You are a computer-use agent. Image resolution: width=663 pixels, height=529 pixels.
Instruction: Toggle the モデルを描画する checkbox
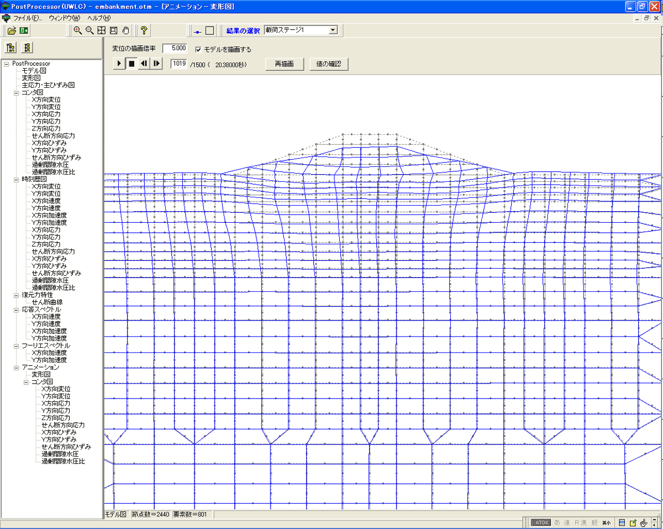coord(199,49)
